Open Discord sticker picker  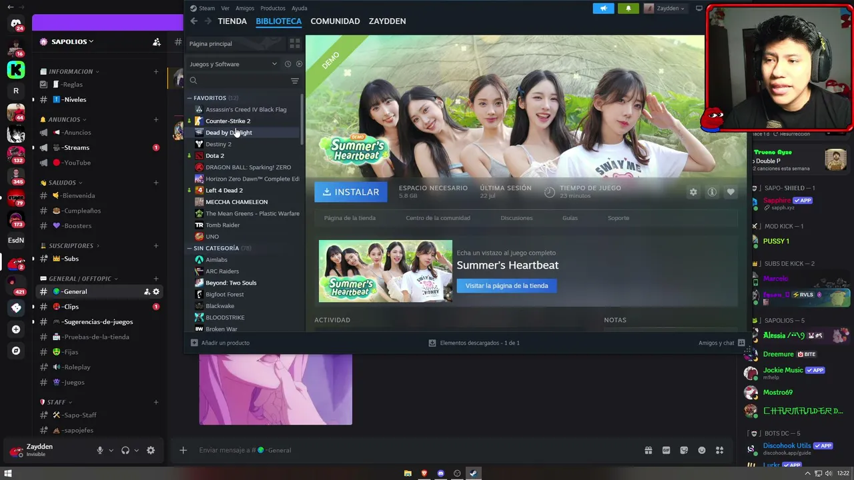point(684,450)
